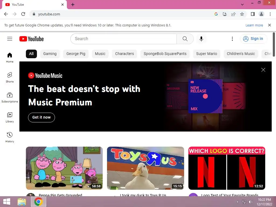Click the Sign in button
276x207 pixels.
(x=253, y=39)
